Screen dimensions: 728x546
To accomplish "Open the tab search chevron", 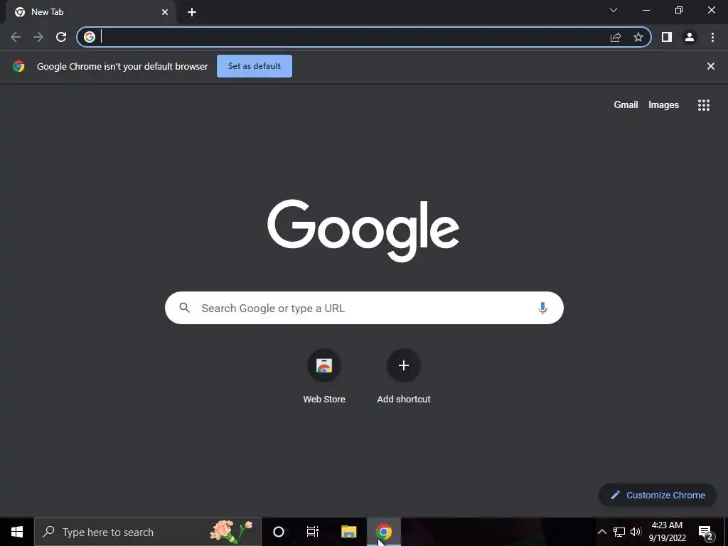I will (x=614, y=10).
